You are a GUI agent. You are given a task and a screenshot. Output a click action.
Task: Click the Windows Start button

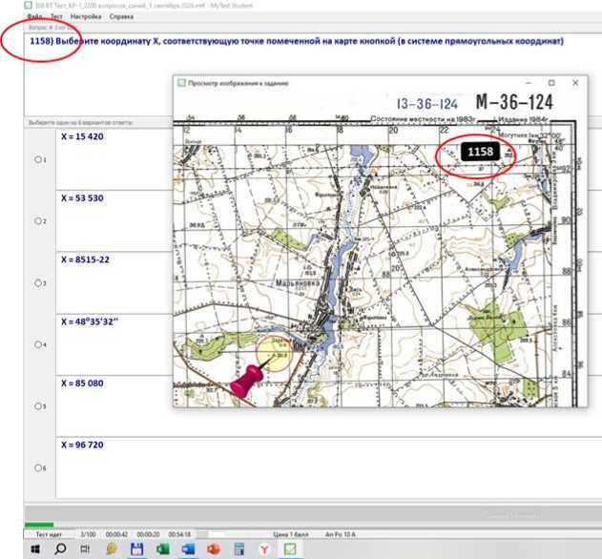coord(35,549)
